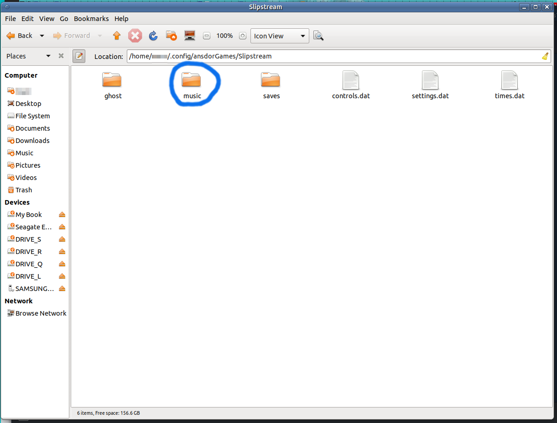The width and height of the screenshot is (557, 423).
Task: Zoom in with the plus icon
Action: [x=243, y=36]
